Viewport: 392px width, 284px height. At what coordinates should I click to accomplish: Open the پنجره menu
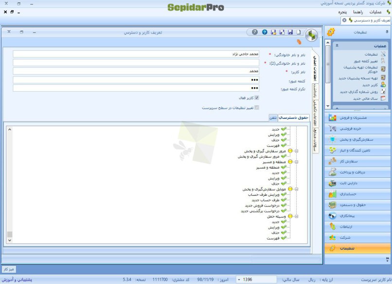tap(342, 12)
